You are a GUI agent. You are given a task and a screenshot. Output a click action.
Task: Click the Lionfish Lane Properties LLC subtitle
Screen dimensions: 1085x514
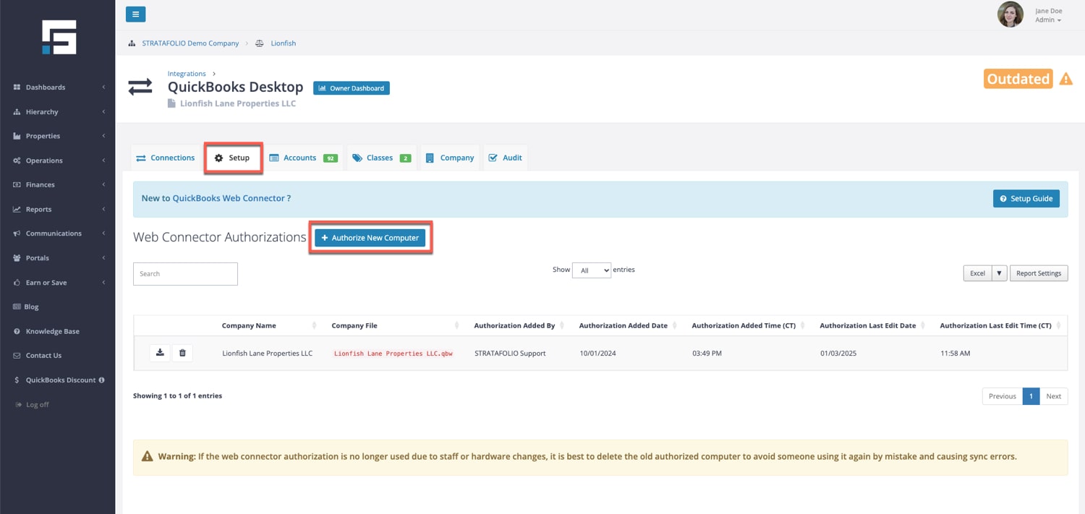(x=237, y=103)
